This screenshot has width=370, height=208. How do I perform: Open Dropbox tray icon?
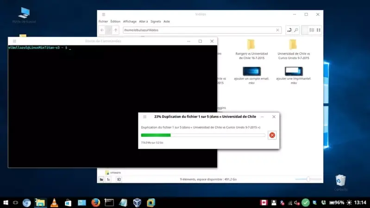tap(324, 202)
